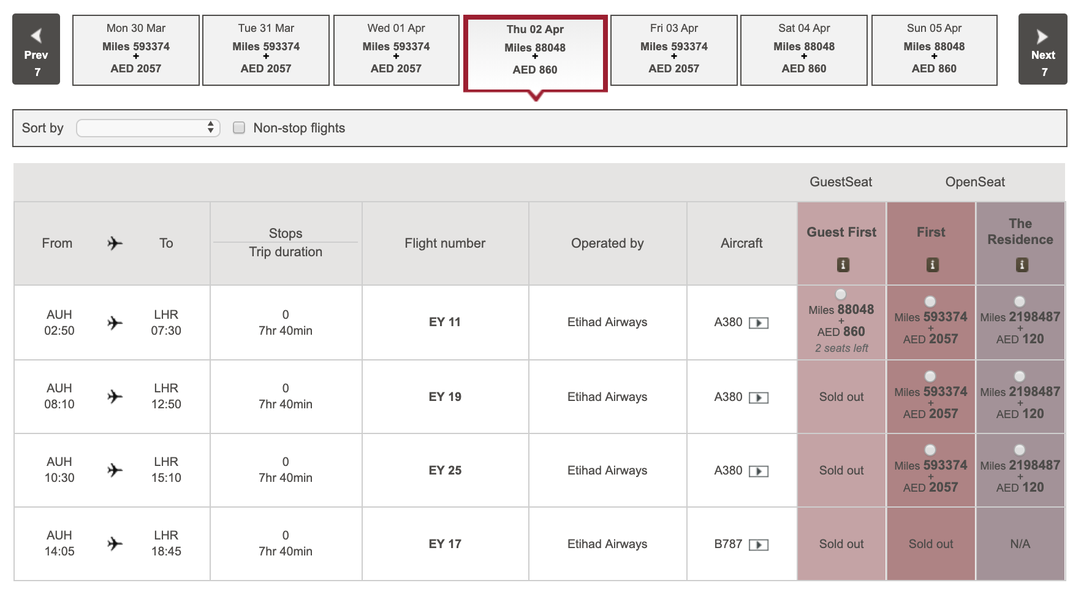Open info icon under First column

coord(931,265)
